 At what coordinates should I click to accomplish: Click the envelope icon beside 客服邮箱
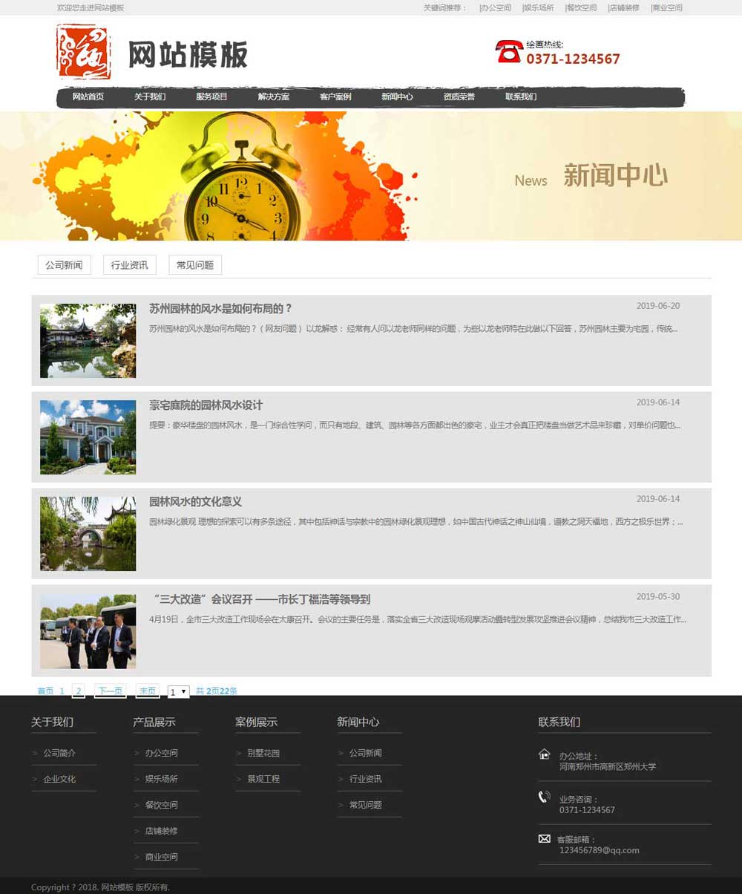coord(544,839)
